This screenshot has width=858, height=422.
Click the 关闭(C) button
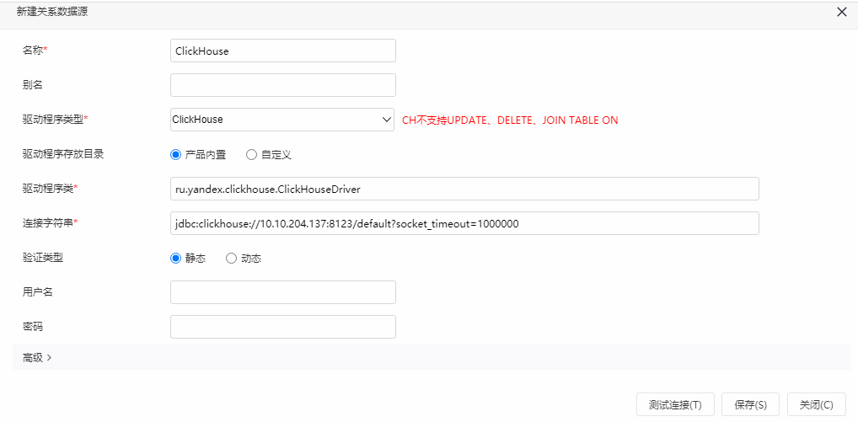[816, 405]
